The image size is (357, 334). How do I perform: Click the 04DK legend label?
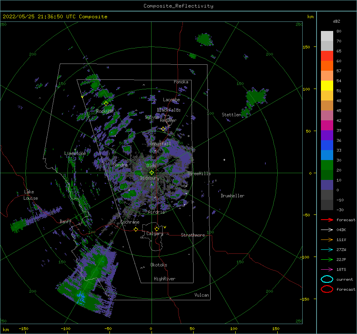click(341, 230)
